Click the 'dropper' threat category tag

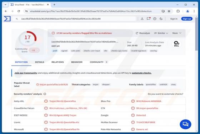coord(106,84)
